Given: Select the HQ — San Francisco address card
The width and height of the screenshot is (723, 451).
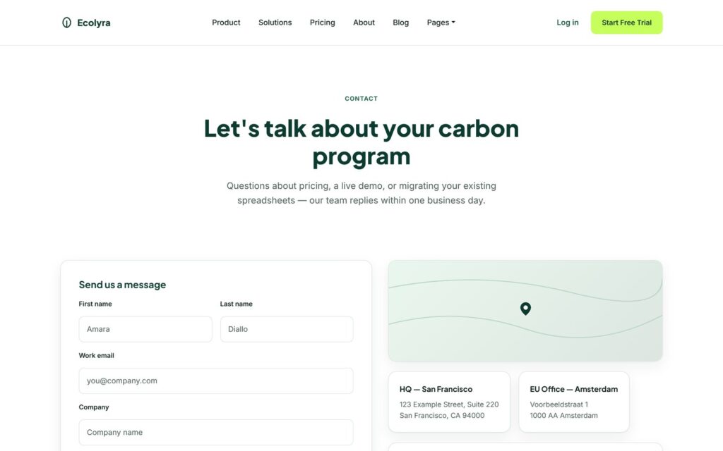Looking at the screenshot, I should (x=449, y=402).
